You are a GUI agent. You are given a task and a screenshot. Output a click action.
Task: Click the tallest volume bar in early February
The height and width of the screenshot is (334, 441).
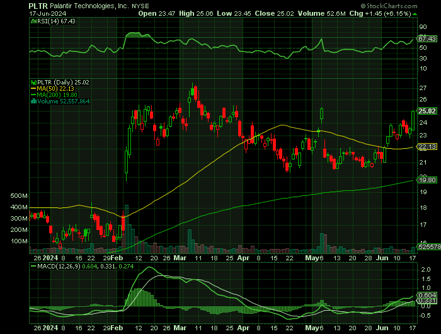pyautogui.click(x=127, y=229)
